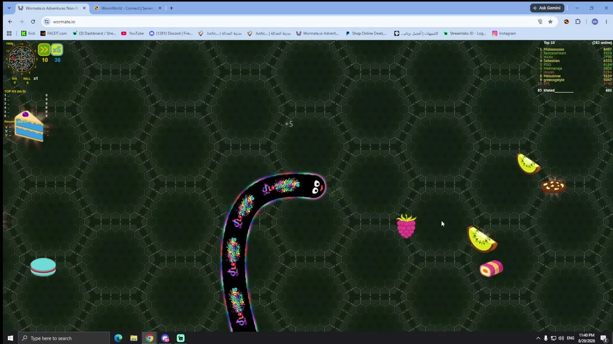
Task: Open the Shop Online Deals bookmark
Action: tap(366, 33)
